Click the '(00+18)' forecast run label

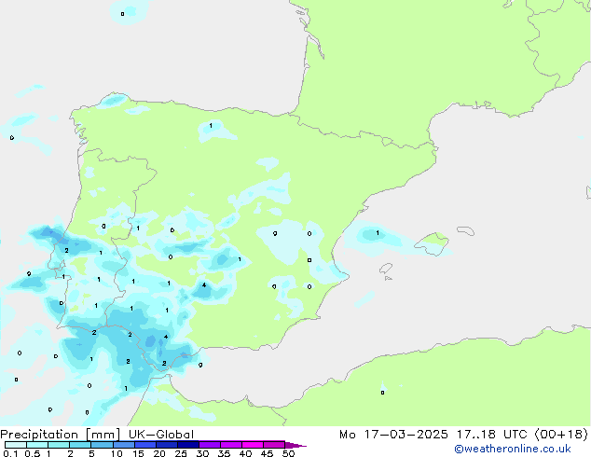(x=561, y=435)
